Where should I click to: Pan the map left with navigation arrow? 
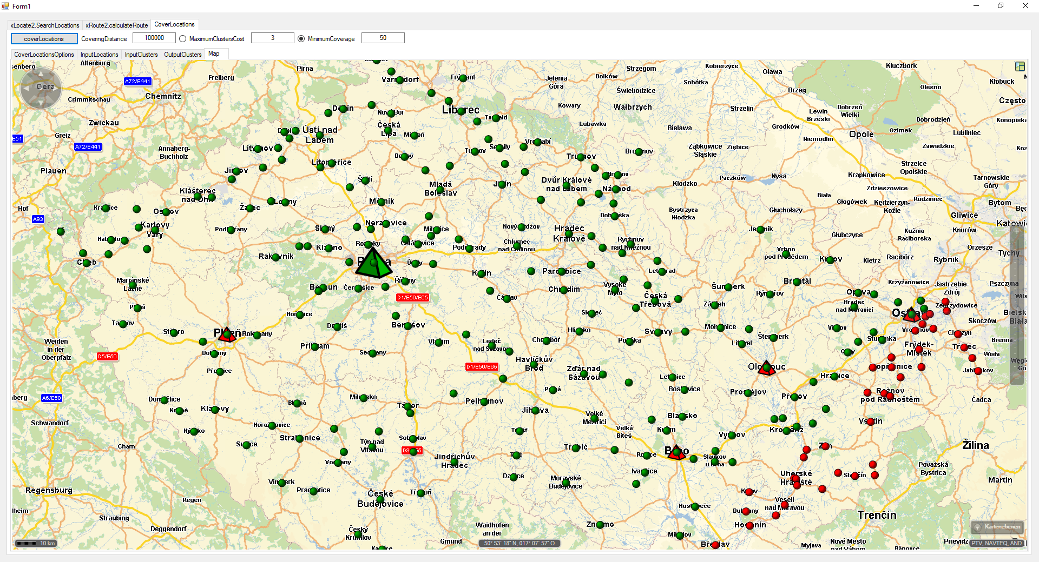click(x=25, y=88)
